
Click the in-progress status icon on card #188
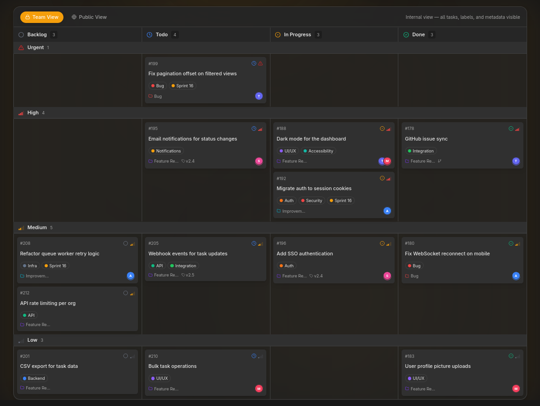(382, 129)
